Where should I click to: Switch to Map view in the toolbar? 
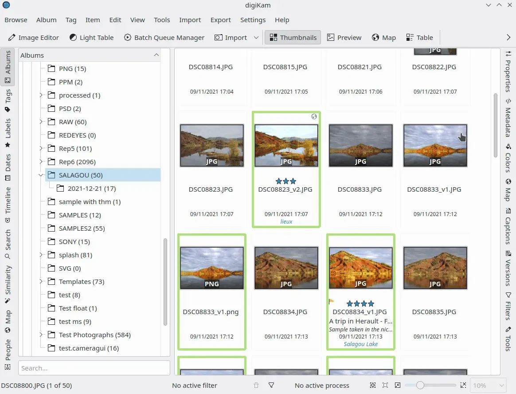(x=384, y=38)
